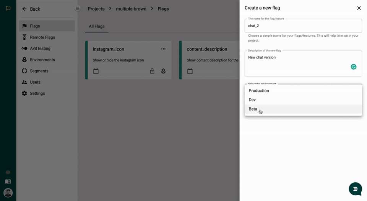Navigate to Environments
This screenshot has width=367, height=201.
[47, 60]
